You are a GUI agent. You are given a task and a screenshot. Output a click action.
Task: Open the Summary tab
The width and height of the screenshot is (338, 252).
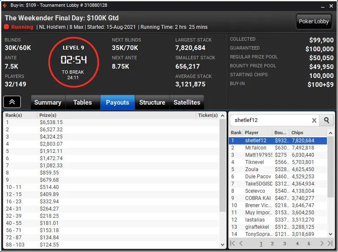point(48,102)
